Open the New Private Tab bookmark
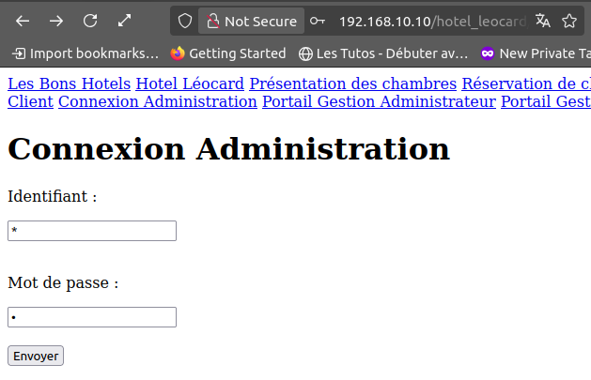This screenshot has width=591, height=380. (535, 53)
